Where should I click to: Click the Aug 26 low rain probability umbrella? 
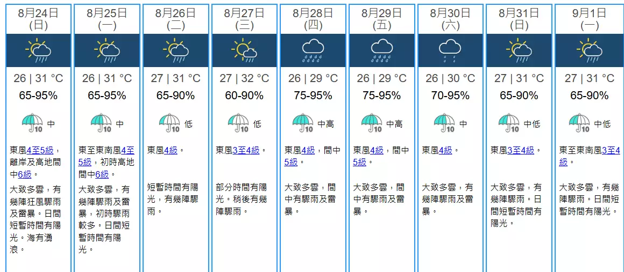click(x=169, y=123)
